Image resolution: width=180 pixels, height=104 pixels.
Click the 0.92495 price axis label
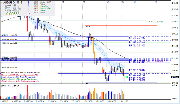(175, 3)
